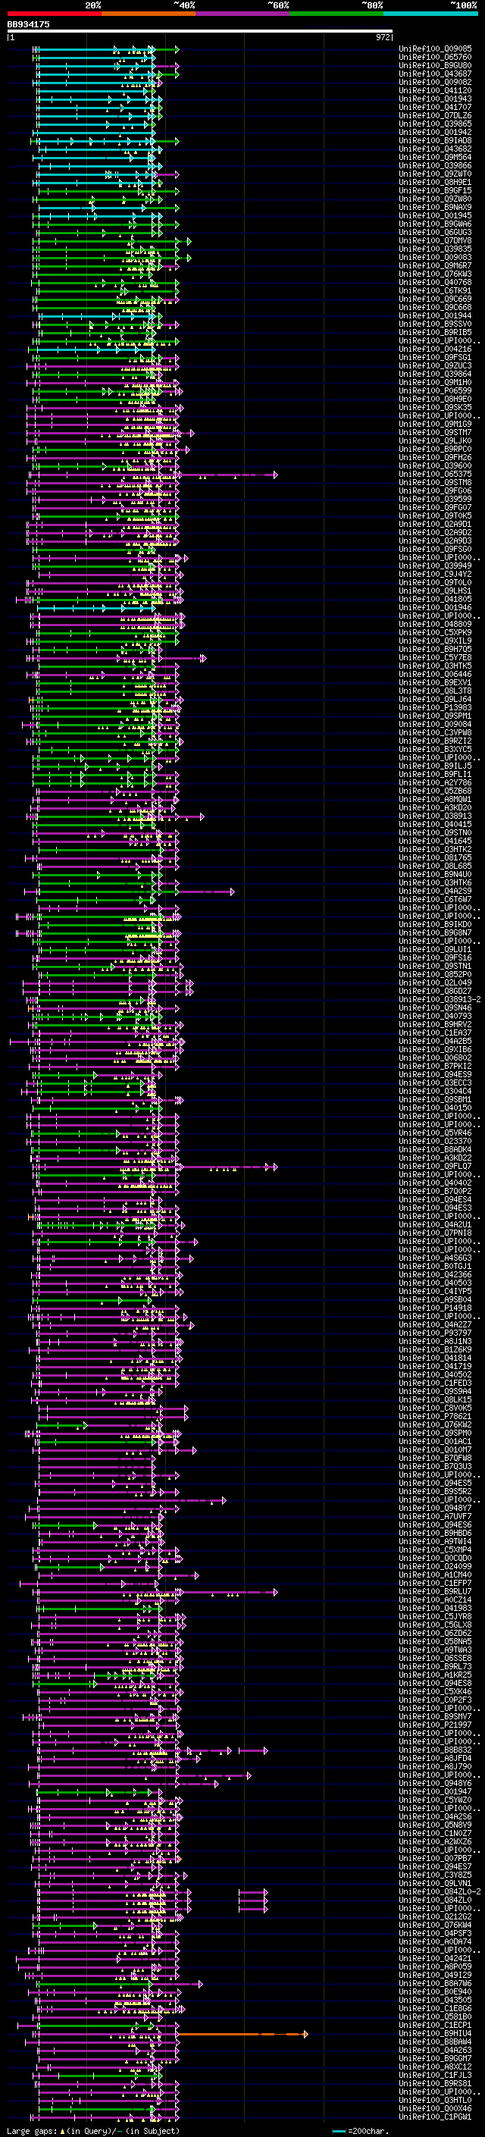Click the long orange arrow on the B9HIU4 row
The image size is (485, 2137).
coord(243,2034)
